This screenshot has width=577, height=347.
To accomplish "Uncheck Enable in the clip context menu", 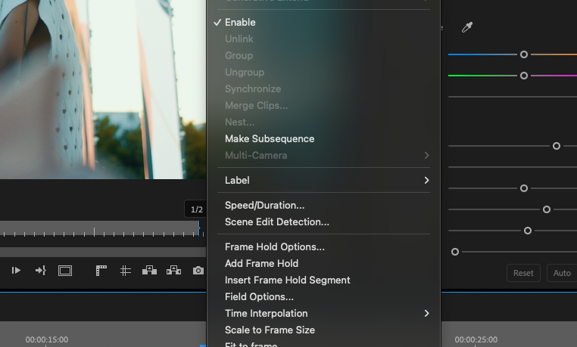I will pyautogui.click(x=240, y=23).
